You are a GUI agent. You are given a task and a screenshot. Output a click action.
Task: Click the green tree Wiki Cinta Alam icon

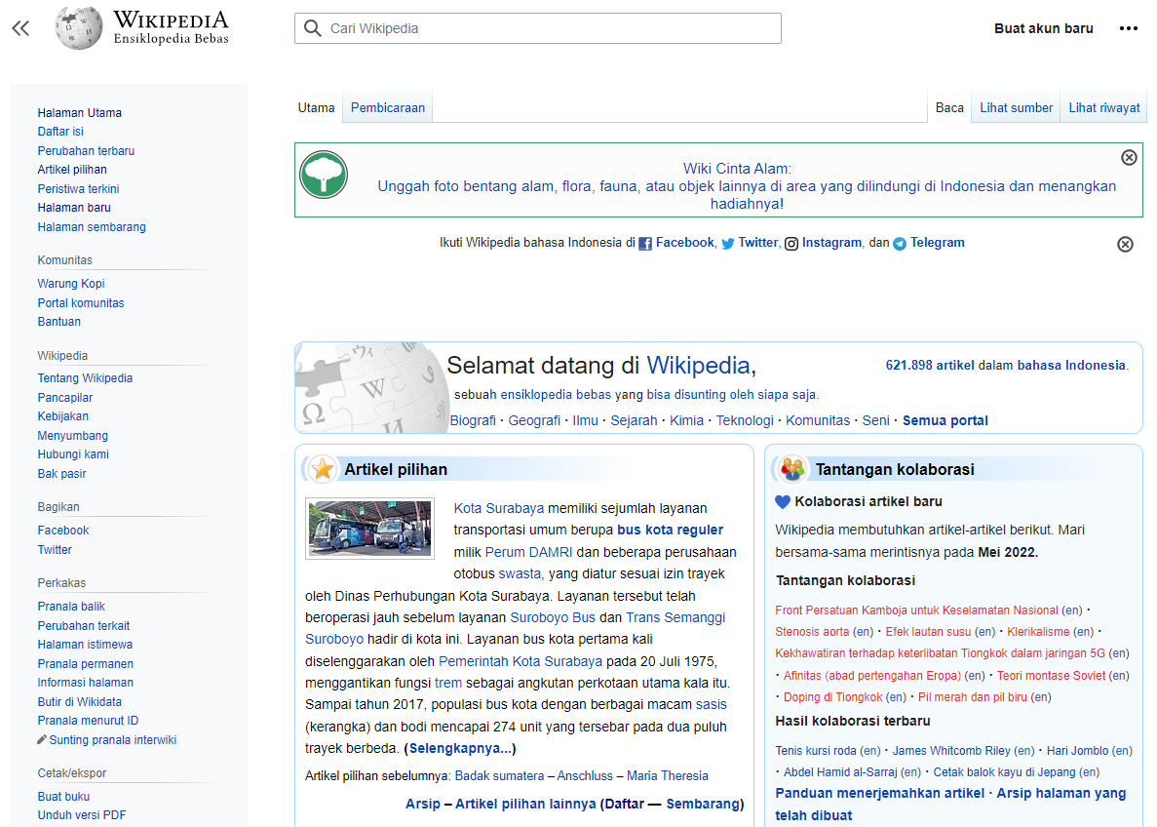[324, 175]
